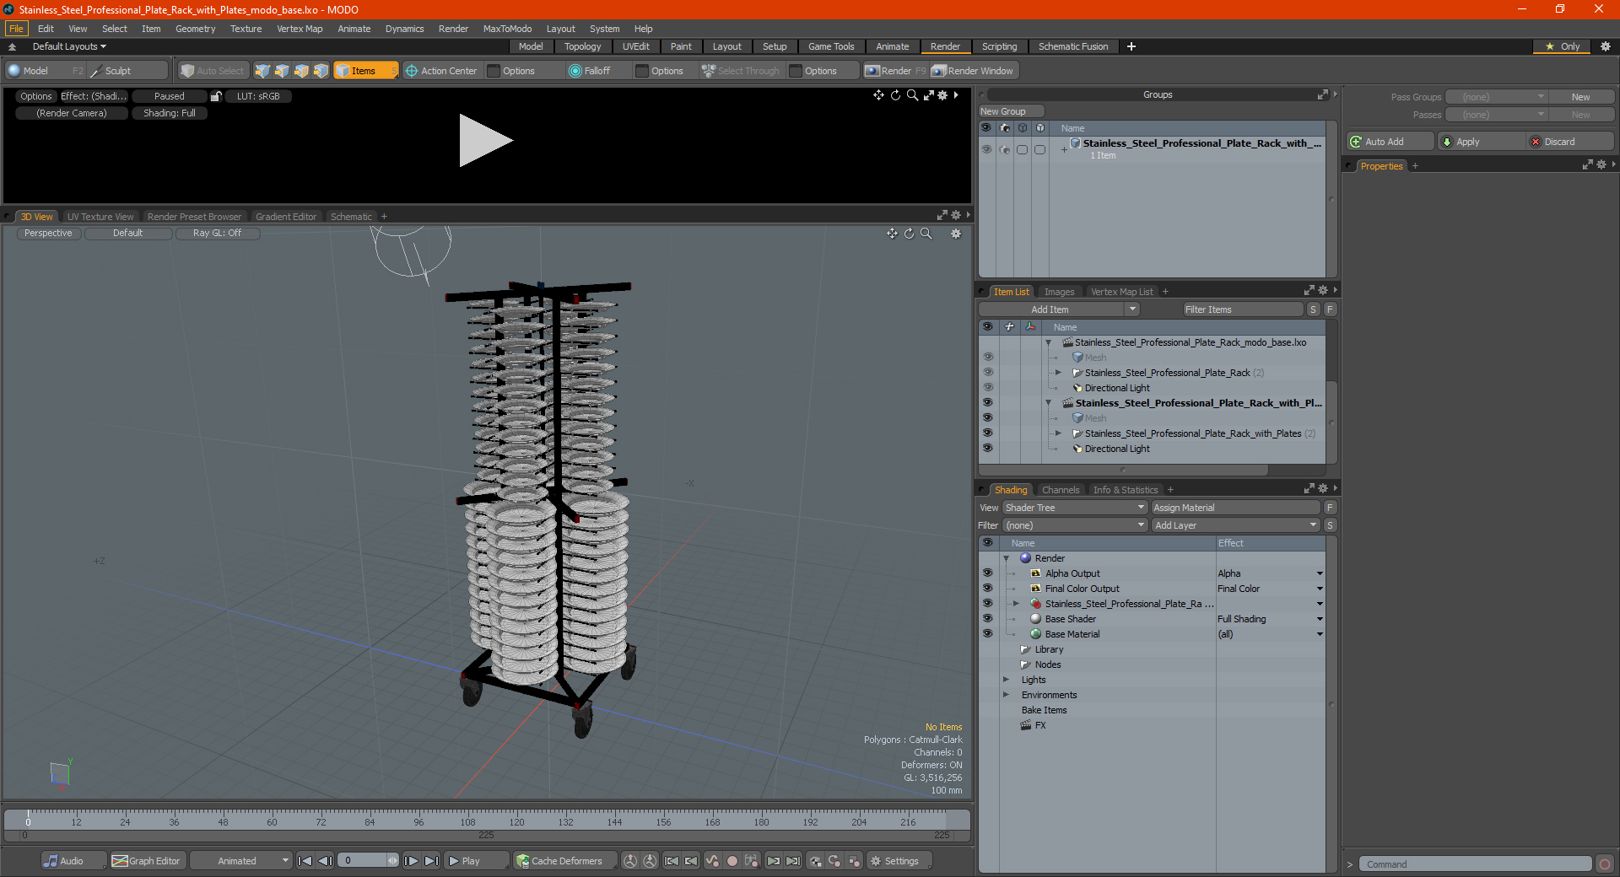1620x877 pixels.
Task: Click the red record keyframe circle
Action: tap(732, 861)
